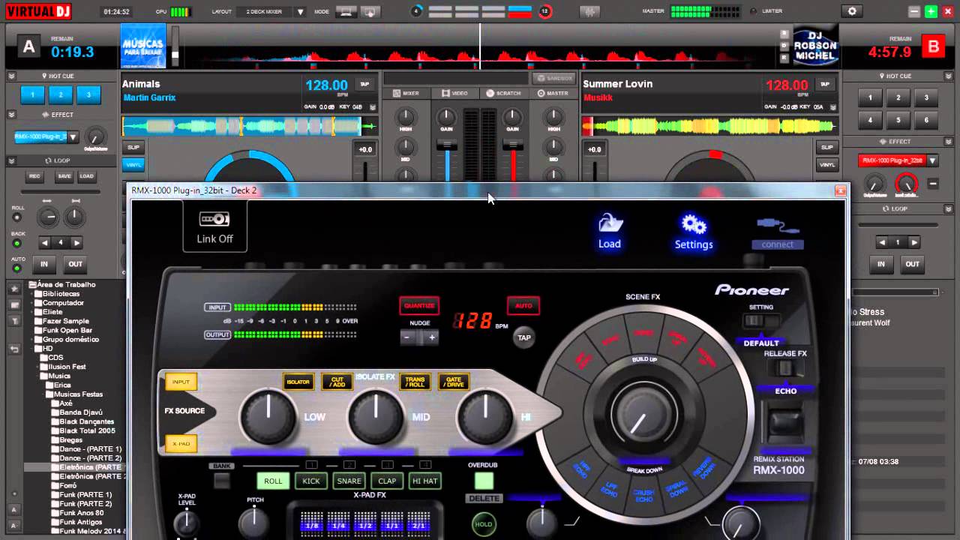Screen dimensions: 960x540
Task: Click the waveform icon in top bar
Action: pos(590,11)
